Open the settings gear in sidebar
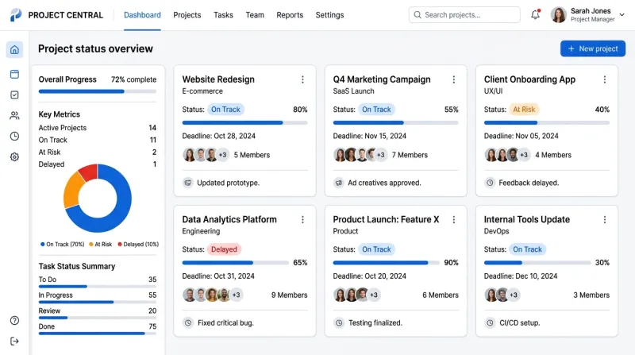 coord(14,157)
